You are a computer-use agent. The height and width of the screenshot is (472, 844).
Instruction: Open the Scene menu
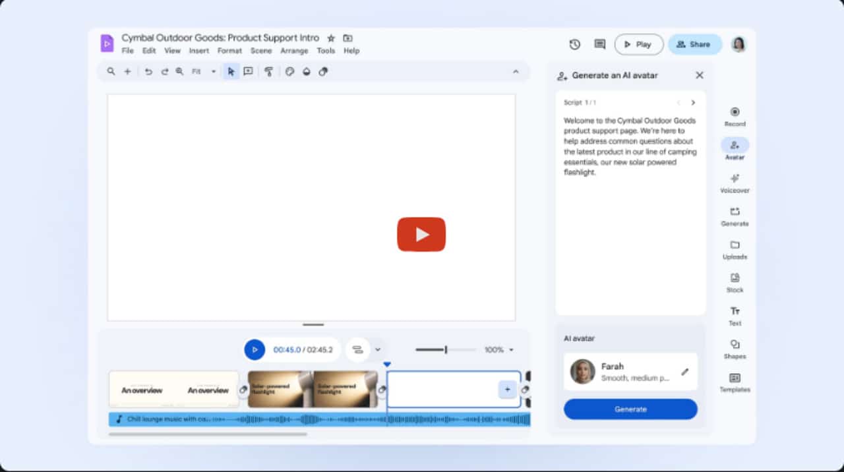pos(261,51)
